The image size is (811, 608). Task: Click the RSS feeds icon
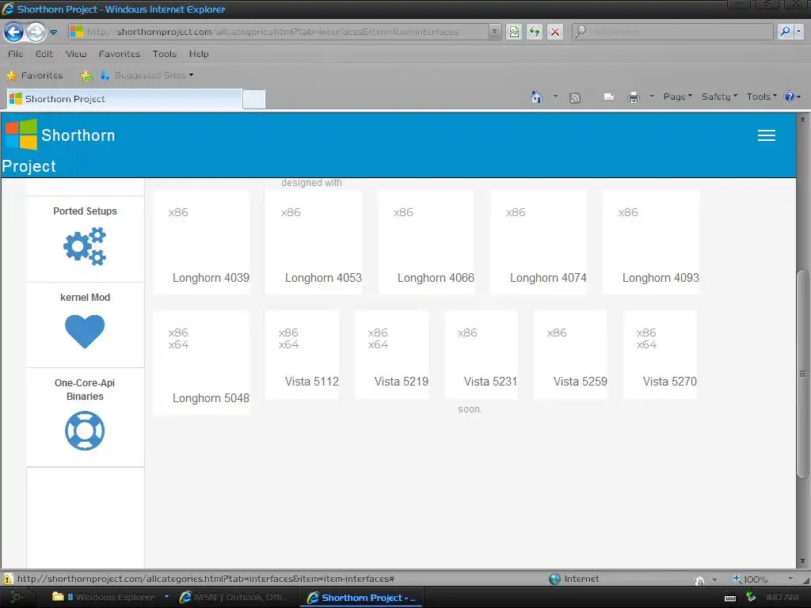pos(575,97)
